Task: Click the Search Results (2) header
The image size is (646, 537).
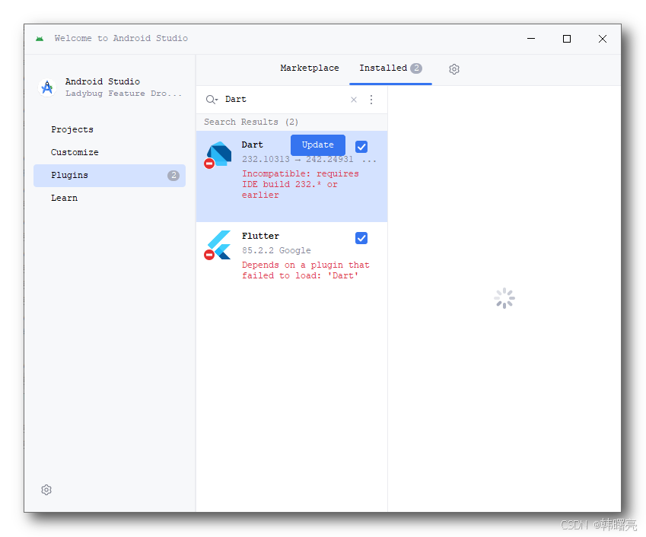Action: 251,122
